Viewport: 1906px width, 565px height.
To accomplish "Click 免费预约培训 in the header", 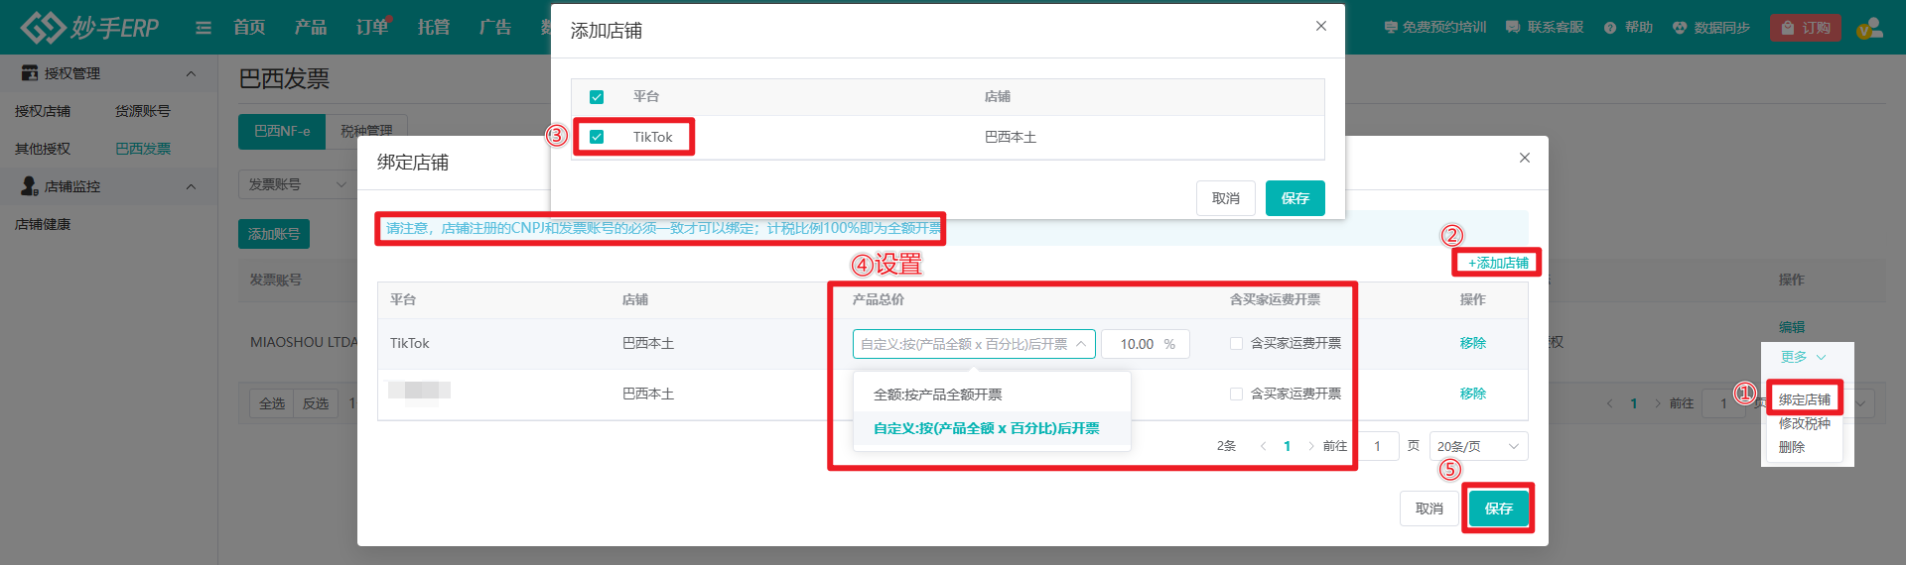I will tap(1435, 28).
